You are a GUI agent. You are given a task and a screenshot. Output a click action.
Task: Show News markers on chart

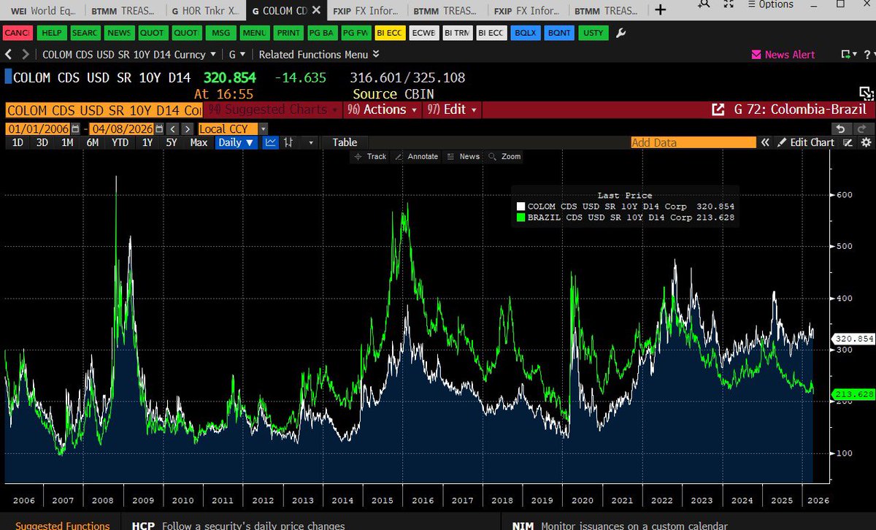[463, 156]
